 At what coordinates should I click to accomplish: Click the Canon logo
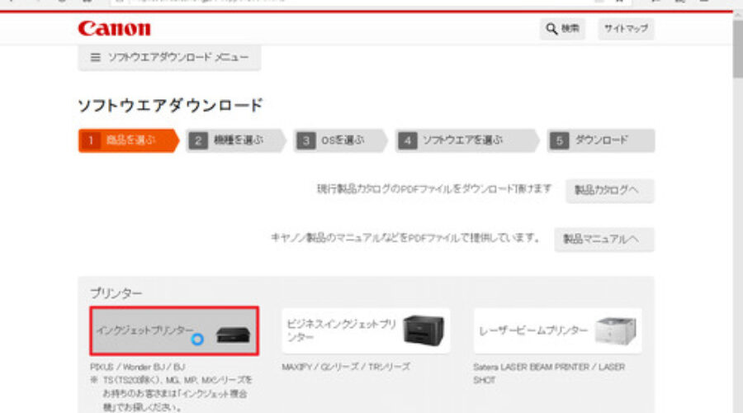pos(114,28)
